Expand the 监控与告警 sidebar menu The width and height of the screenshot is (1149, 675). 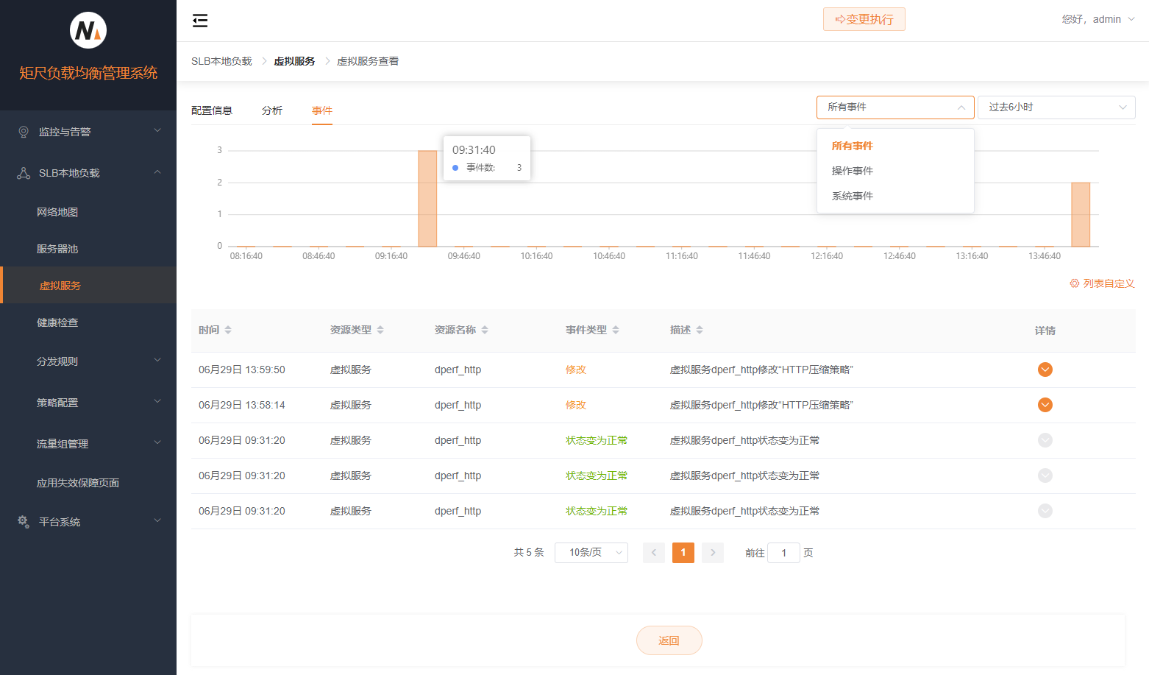point(88,132)
